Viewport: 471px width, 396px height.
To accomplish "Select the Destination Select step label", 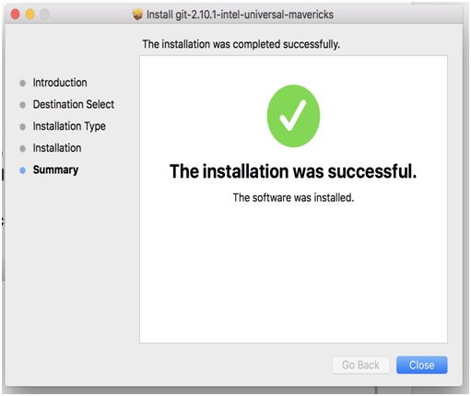I will point(74,104).
